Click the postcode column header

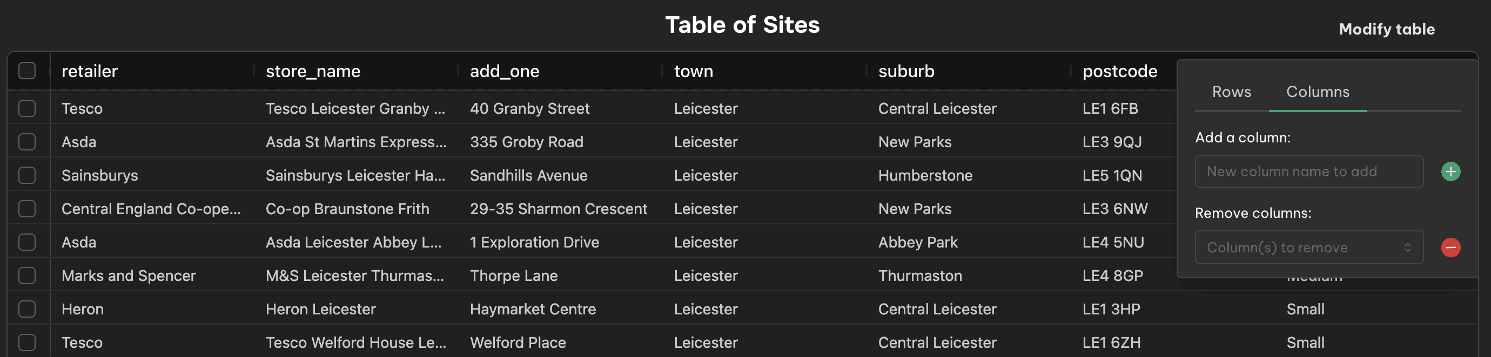point(1119,71)
